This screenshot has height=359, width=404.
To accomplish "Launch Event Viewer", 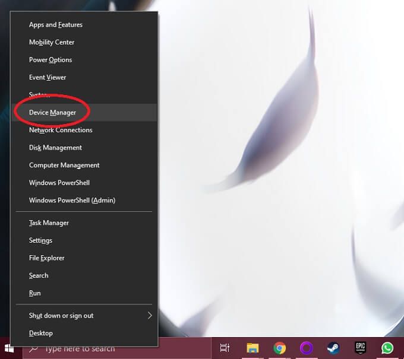I will click(84, 77).
